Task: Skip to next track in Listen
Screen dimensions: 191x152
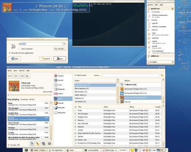Action: (x=22, y=76)
